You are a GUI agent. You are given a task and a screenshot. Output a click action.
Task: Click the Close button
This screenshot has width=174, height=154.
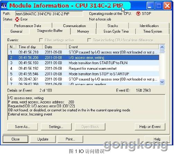(16, 139)
